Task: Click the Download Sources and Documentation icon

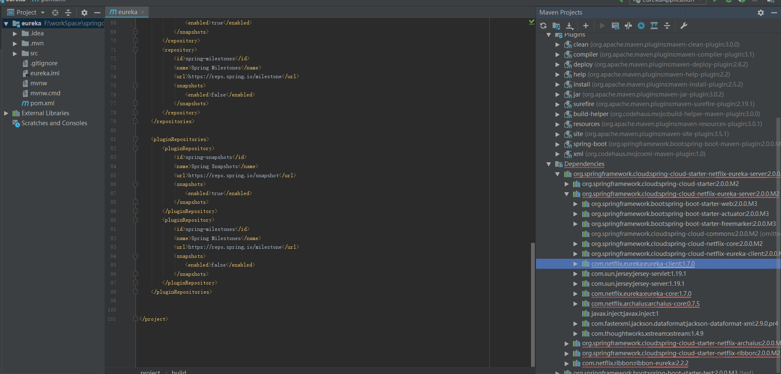Action: (569, 26)
